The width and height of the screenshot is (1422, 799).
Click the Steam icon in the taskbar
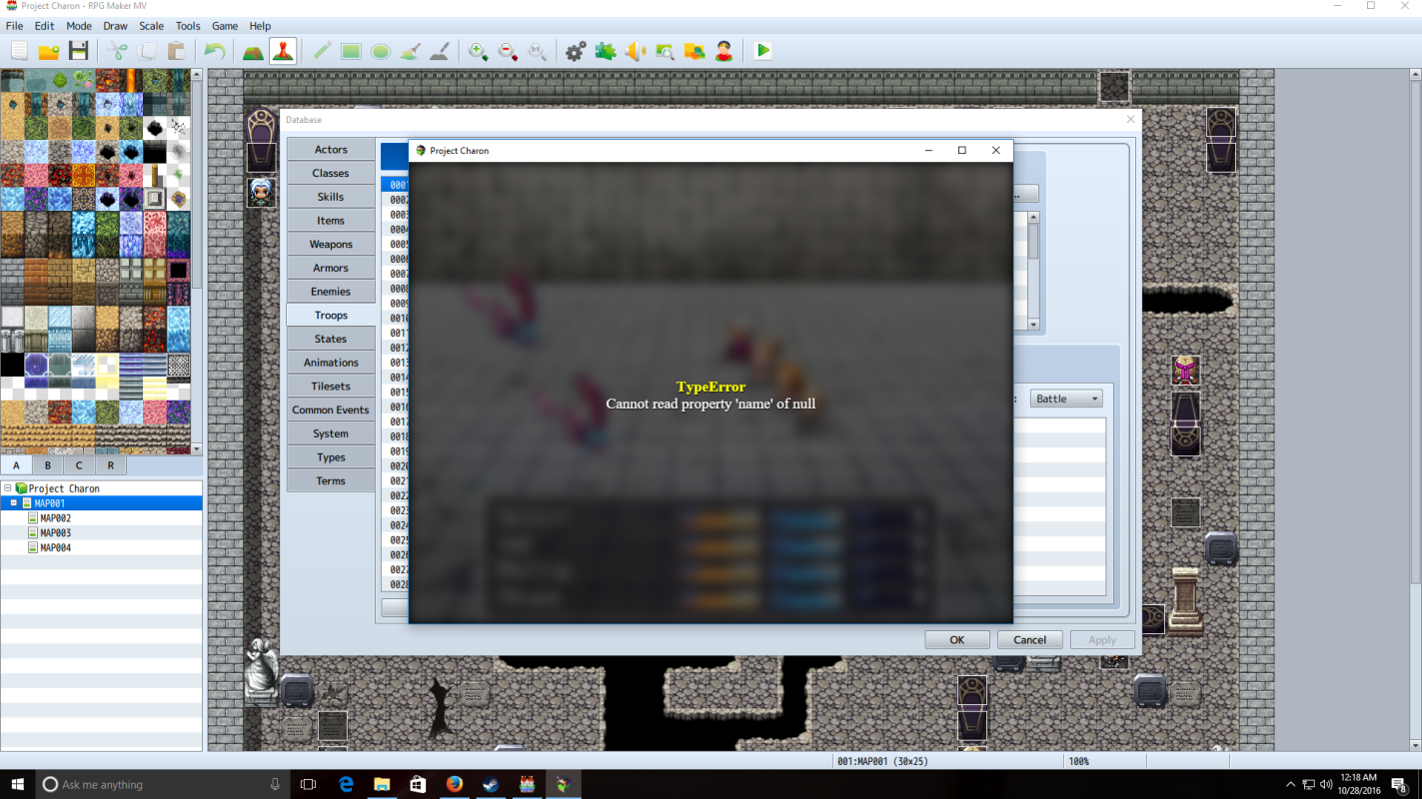[x=491, y=784]
